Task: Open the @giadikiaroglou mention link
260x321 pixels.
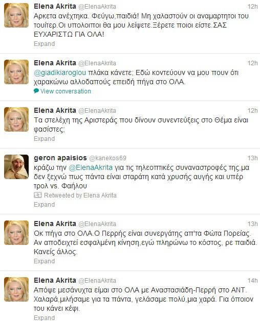Action: pos(60,73)
